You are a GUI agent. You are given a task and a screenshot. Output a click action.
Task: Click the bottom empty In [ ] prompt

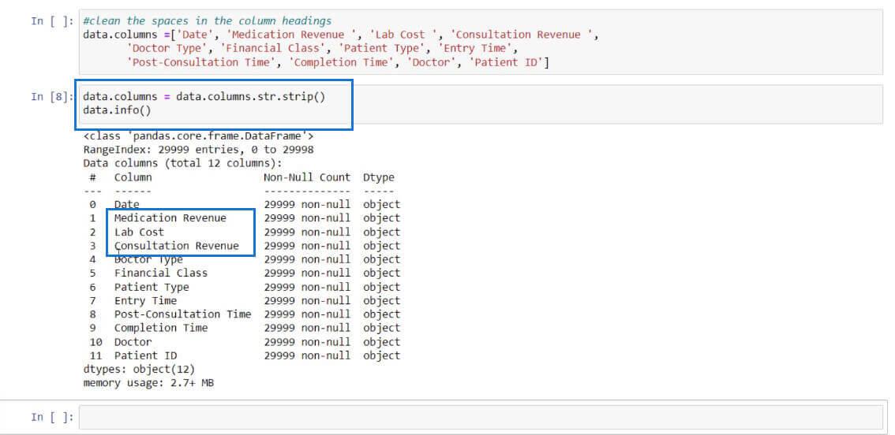click(x=52, y=418)
